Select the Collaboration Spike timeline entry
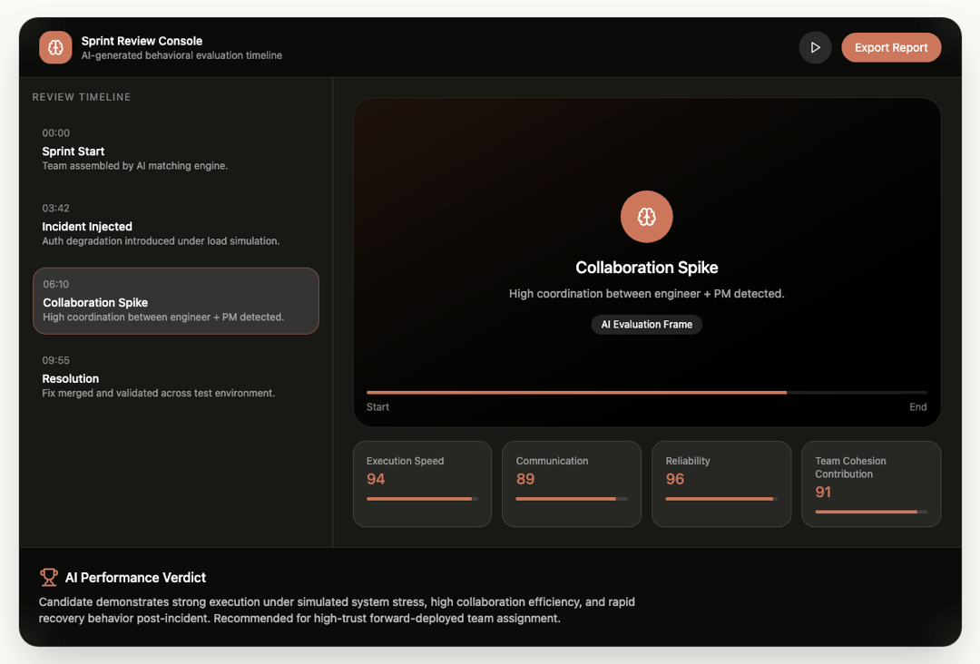980x664 pixels. point(176,301)
